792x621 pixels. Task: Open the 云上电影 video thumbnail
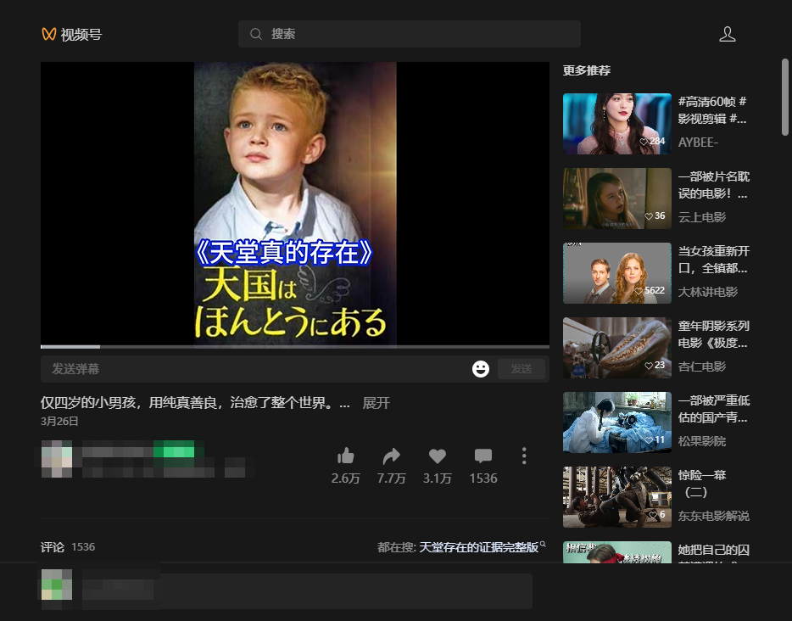(x=616, y=199)
